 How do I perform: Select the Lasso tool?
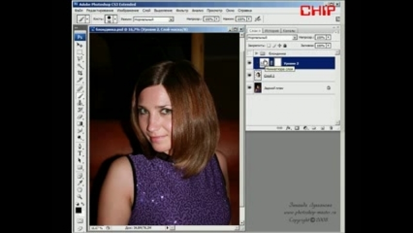(80, 59)
